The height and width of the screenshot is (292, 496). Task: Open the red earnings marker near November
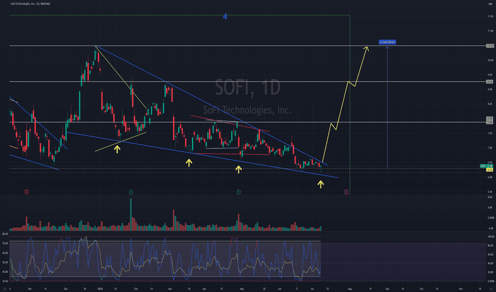point(27,192)
